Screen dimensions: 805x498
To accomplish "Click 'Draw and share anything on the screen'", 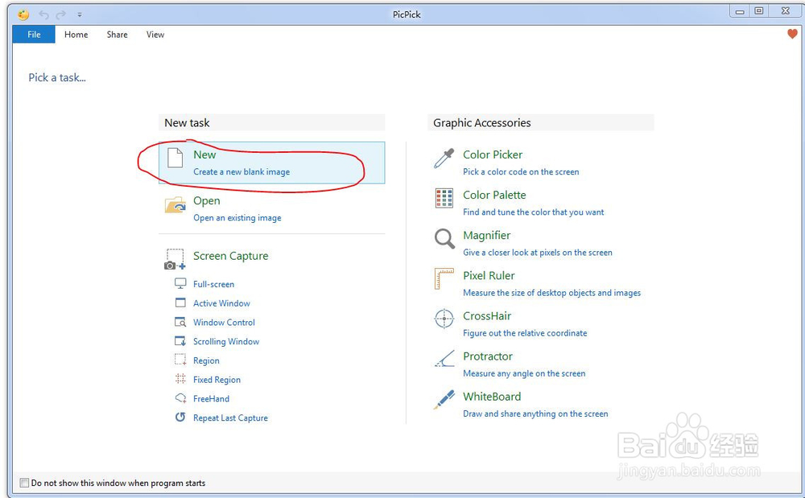I will pos(535,414).
